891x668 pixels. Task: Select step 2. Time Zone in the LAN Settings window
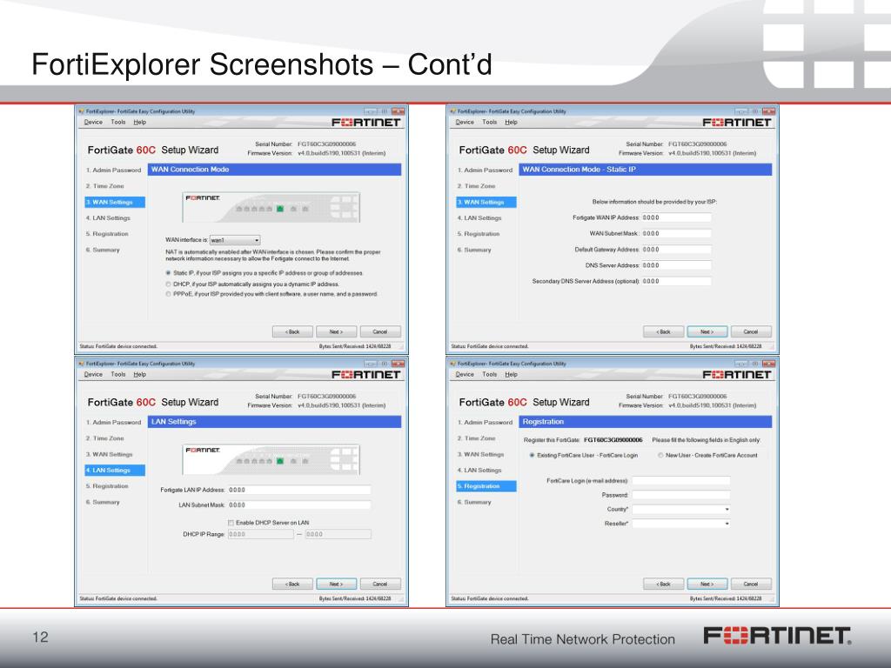tap(104, 438)
